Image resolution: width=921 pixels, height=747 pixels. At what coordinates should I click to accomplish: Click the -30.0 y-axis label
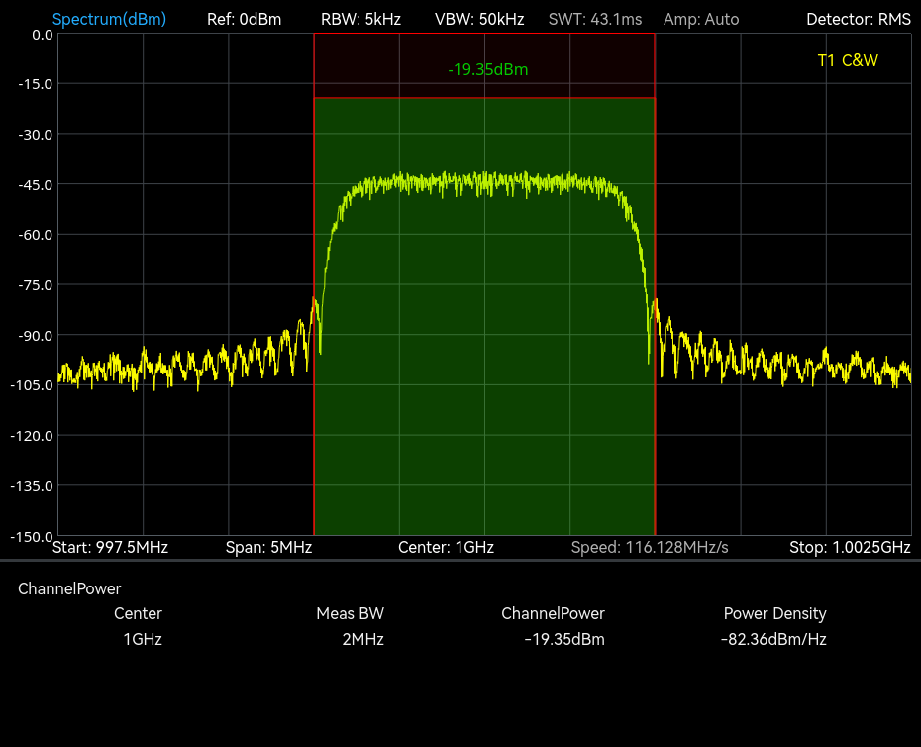click(x=36, y=135)
